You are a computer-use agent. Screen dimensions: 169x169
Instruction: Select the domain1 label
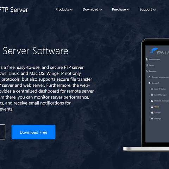tap(155, 83)
